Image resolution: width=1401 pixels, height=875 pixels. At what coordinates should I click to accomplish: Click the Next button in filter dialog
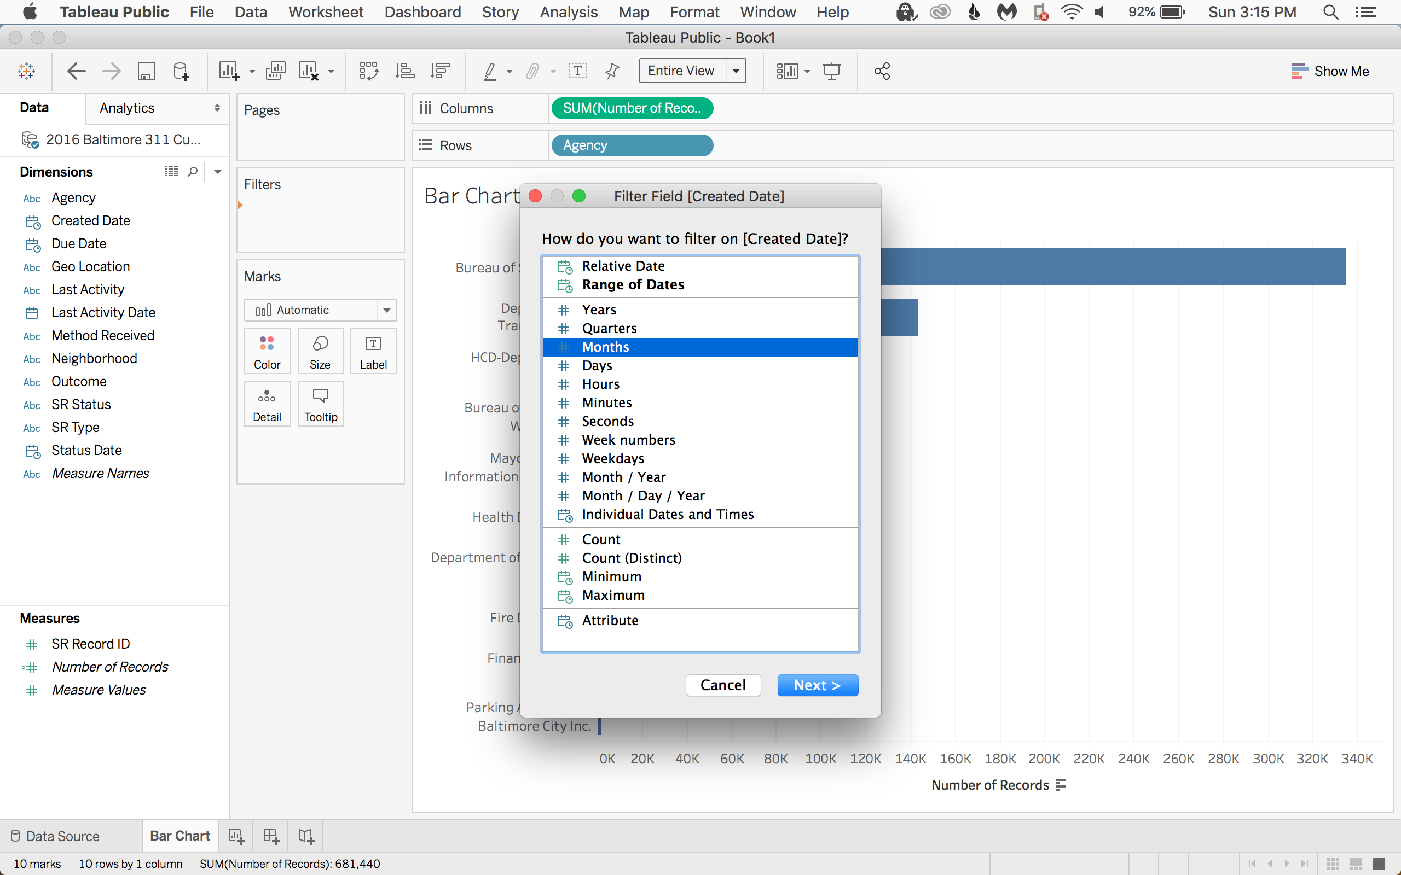pyautogui.click(x=818, y=685)
